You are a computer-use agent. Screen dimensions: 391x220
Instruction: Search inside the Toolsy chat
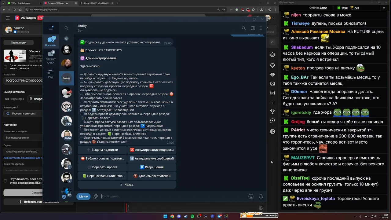pos(243,28)
